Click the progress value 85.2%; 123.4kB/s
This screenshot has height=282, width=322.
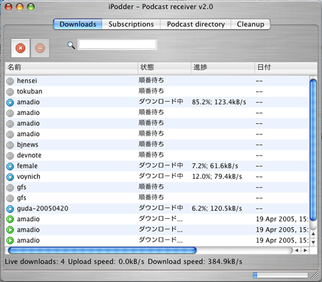tap(219, 102)
